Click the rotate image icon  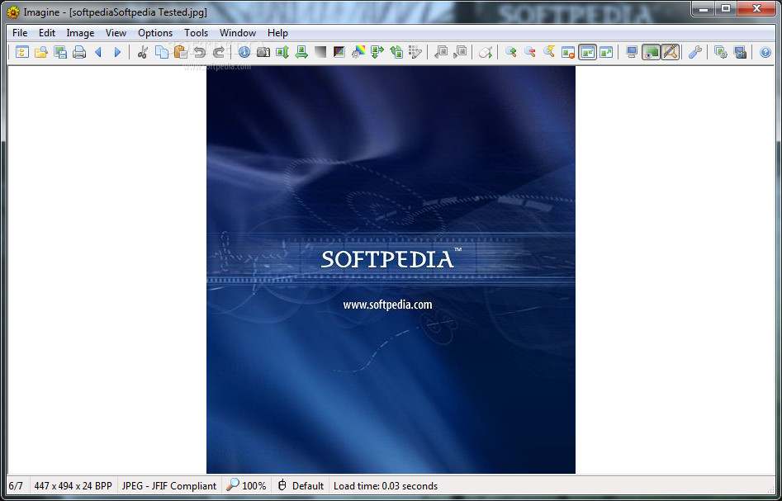pos(396,52)
